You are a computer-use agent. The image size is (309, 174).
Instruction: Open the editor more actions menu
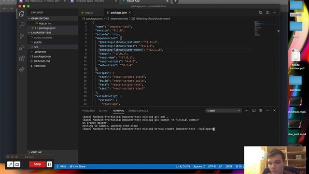[x=275, y=13]
